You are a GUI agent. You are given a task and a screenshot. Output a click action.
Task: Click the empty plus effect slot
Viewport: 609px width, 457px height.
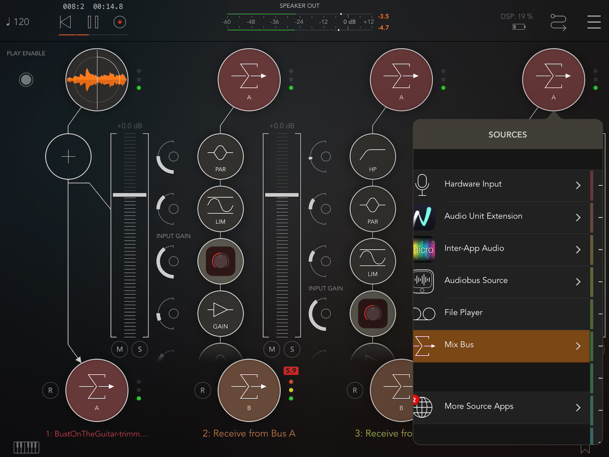point(68,157)
